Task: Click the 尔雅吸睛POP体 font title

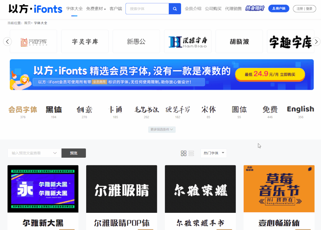Action: (122, 223)
